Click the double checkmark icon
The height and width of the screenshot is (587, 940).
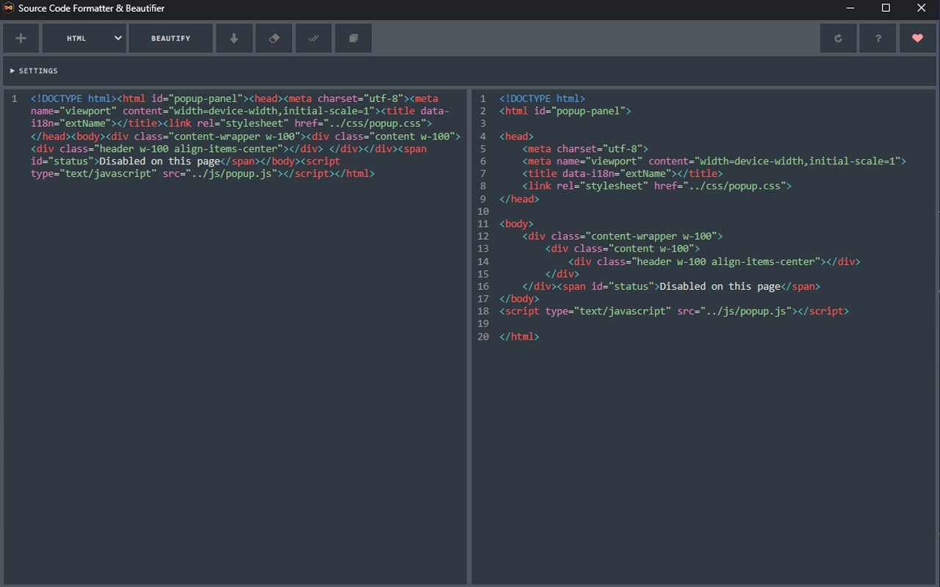pos(314,38)
